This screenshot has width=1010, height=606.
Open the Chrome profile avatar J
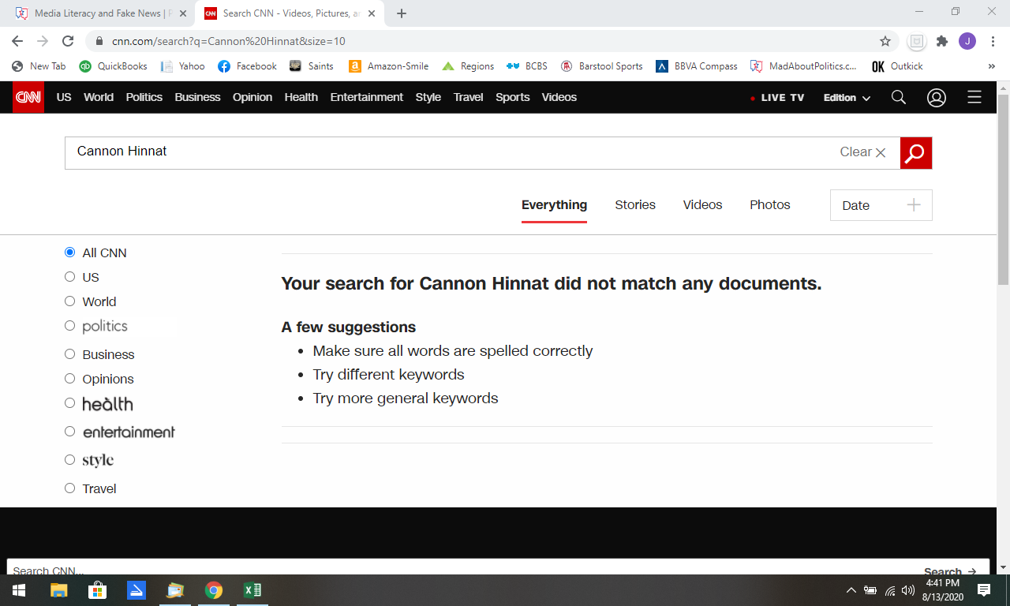pos(967,41)
